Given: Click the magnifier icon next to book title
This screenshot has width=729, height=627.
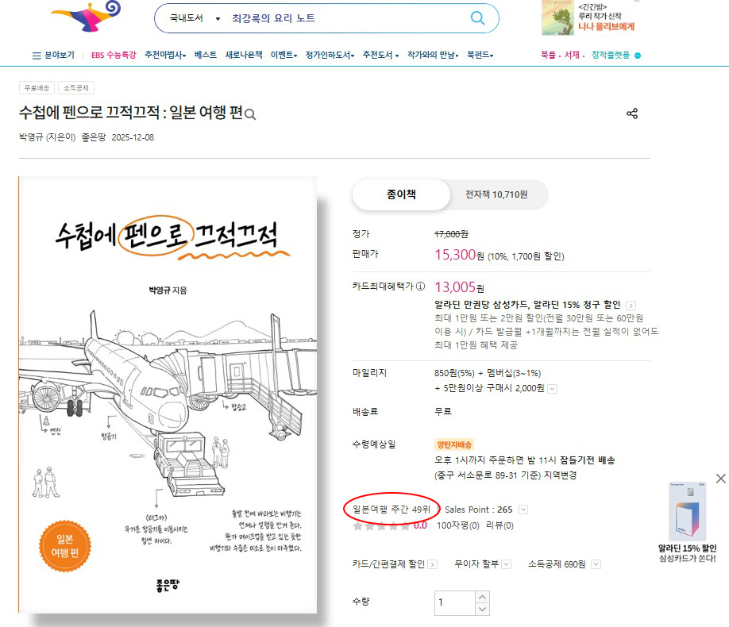Looking at the screenshot, I should click(x=251, y=115).
